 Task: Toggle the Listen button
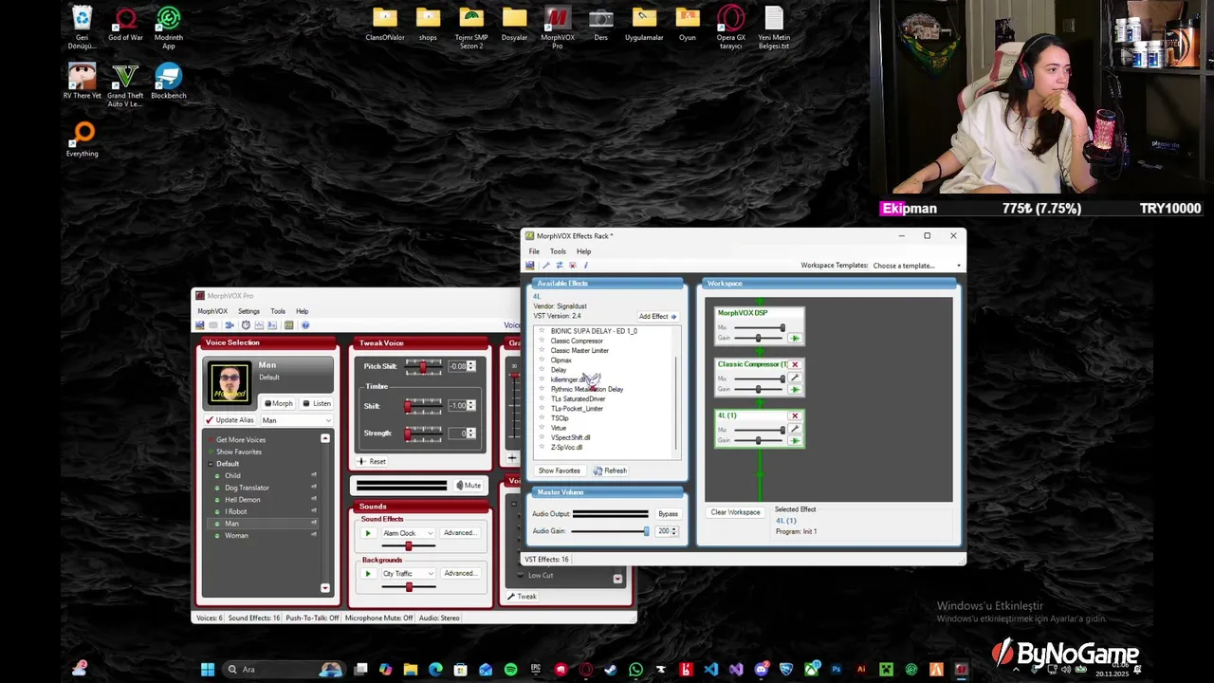pyautogui.click(x=316, y=403)
